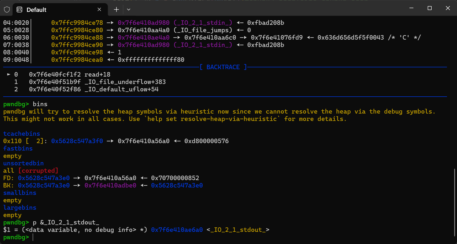
Task: Maximize the terminal window
Action: (x=430, y=8)
